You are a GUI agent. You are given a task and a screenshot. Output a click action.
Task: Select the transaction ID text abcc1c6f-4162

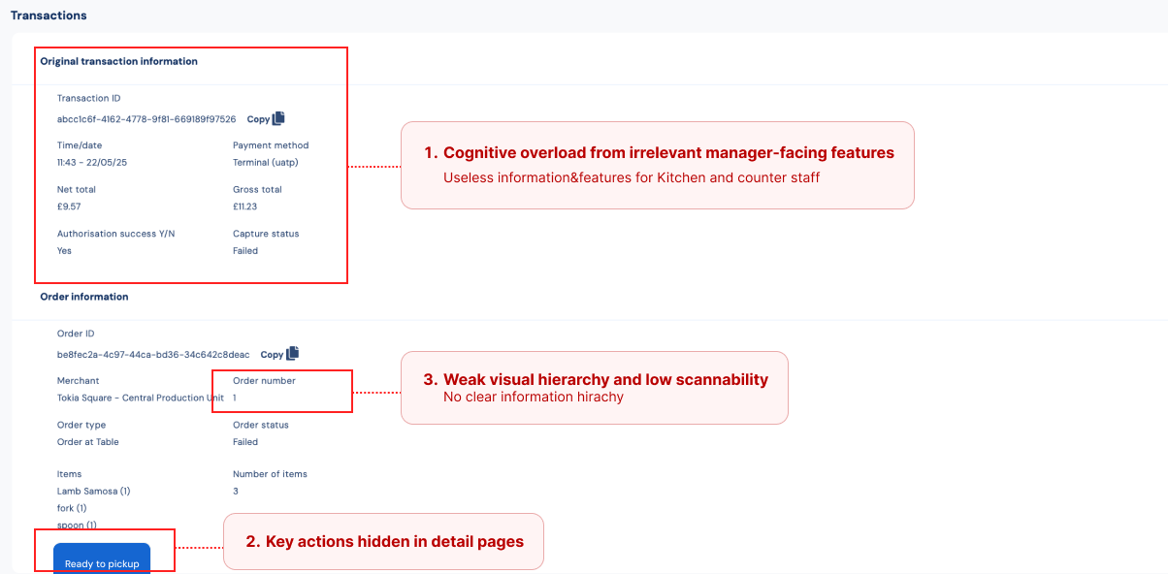146,119
